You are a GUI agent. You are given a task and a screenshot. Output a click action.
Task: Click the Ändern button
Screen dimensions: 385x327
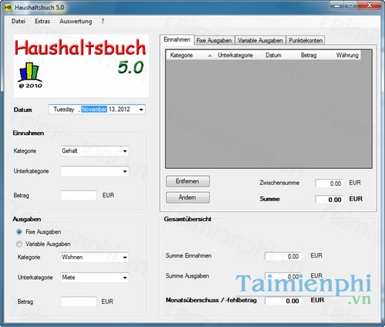tap(188, 197)
